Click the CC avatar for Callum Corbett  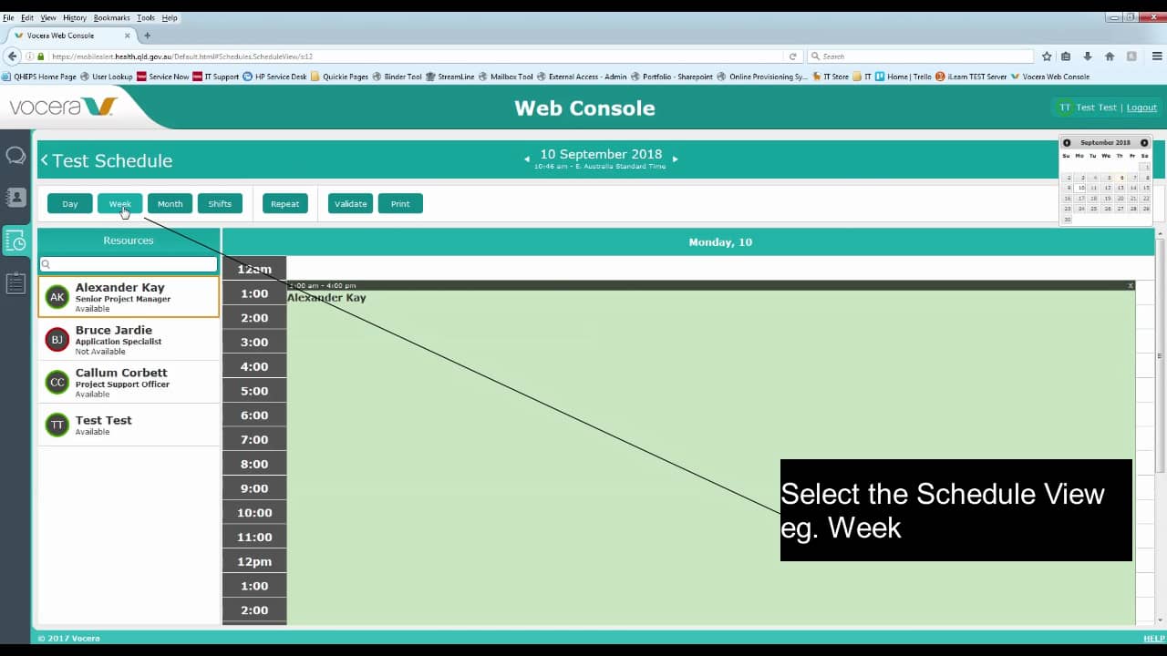coord(57,383)
